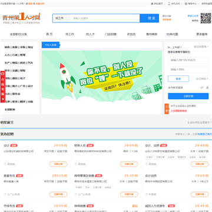Screen dimensions: 212x212
Task: Click 我要应聘 on the 客服专员 job card
Action: click(58, 194)
